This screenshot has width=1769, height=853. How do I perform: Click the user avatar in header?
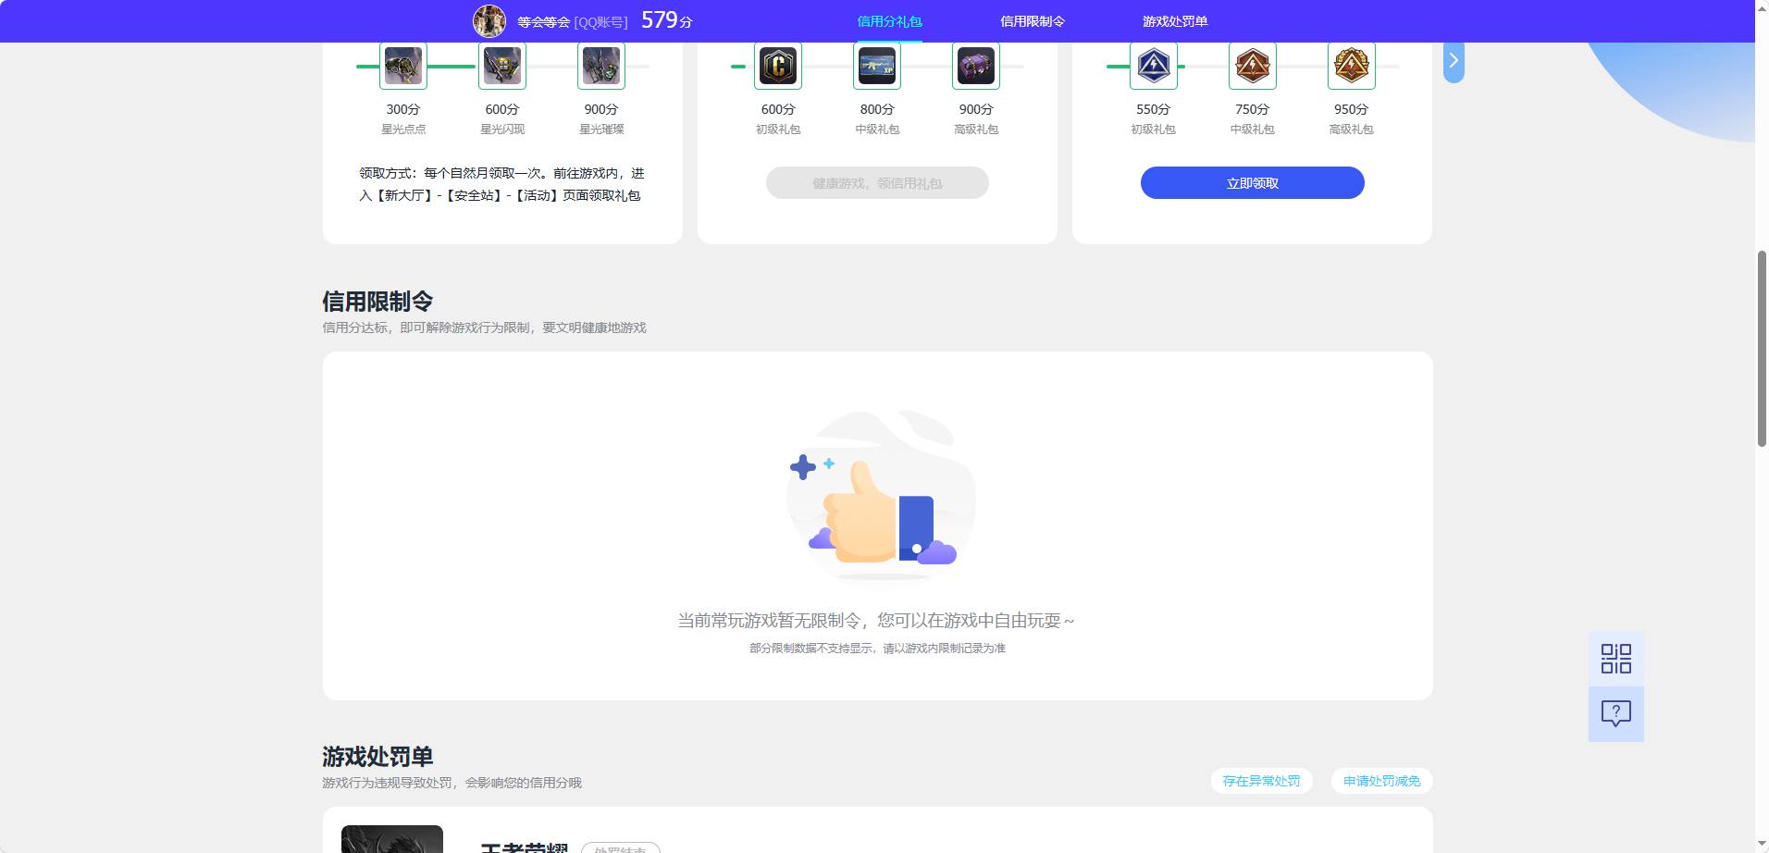[489, 20]
